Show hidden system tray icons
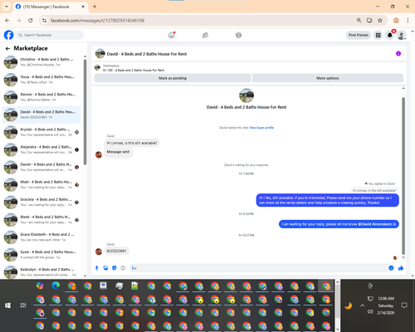415x332 pixels. [x=362, y=305]
